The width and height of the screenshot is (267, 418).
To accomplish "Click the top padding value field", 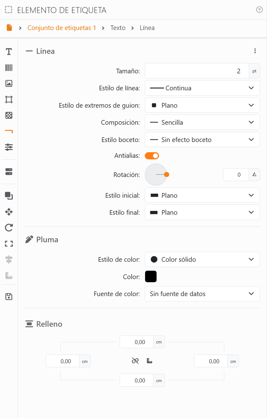I will click(x=136, y=342).
